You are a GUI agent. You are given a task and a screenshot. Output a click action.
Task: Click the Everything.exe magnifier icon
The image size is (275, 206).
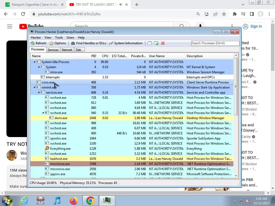pos(47,148)
